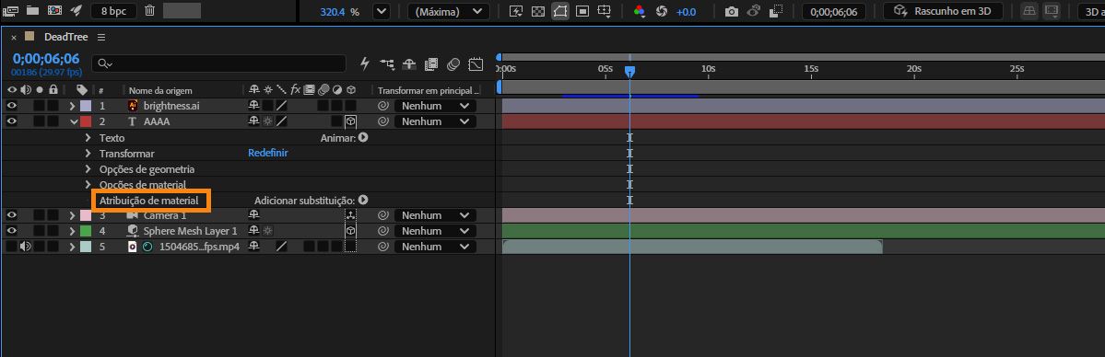
Task: Click the 320.4 zoom percentage value
Action: (x=334, y=12)
